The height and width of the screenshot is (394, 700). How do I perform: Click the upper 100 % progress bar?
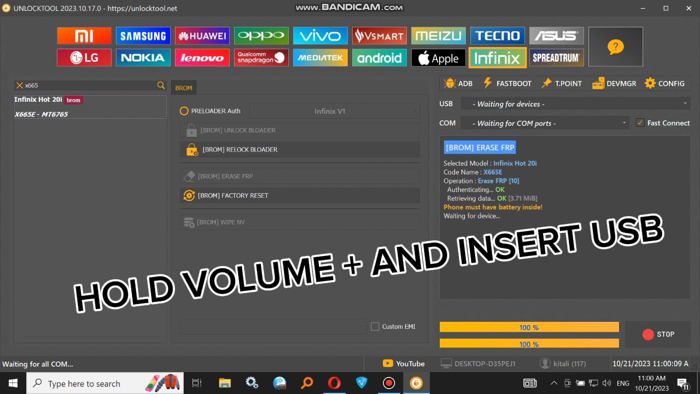529,327
